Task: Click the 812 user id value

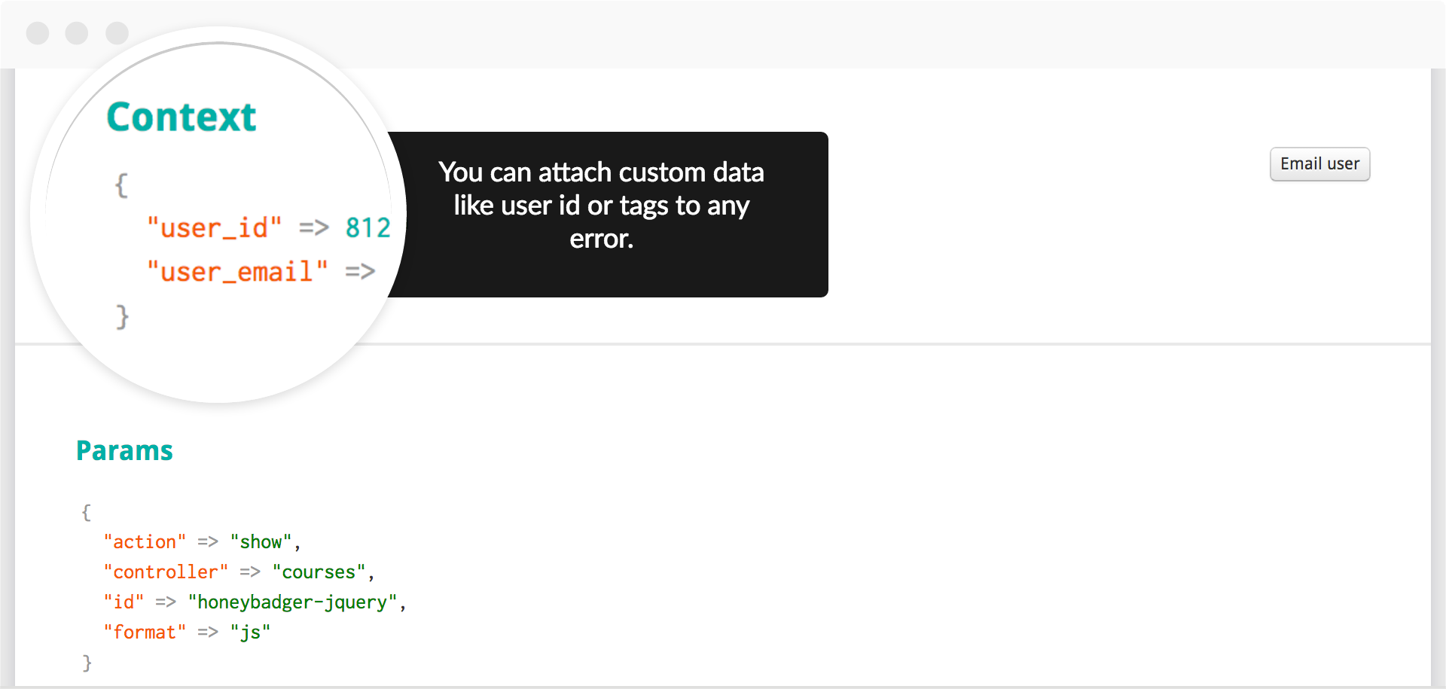Action: [x=368, y=227]
